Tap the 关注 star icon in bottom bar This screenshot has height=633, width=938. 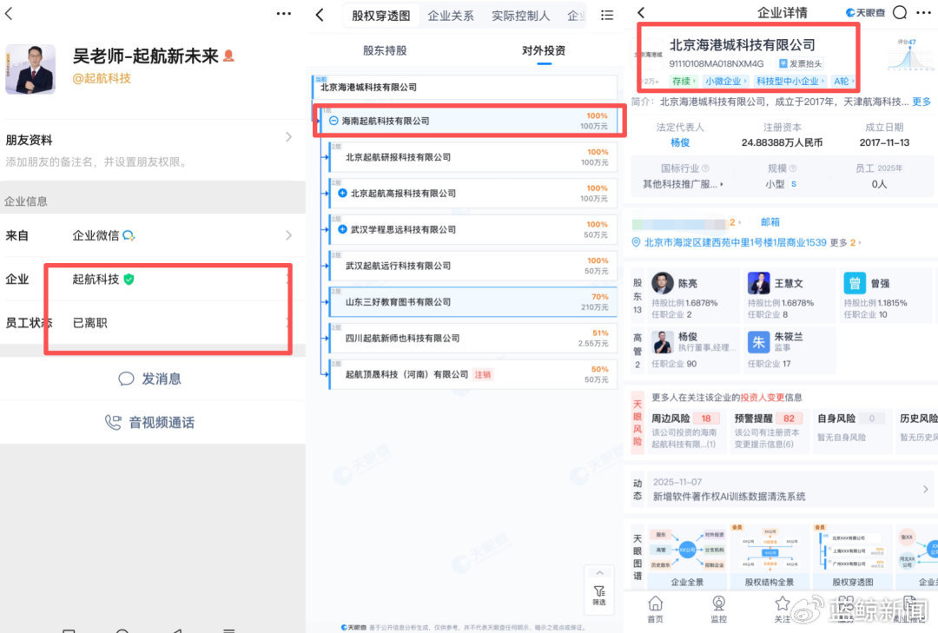782,610
